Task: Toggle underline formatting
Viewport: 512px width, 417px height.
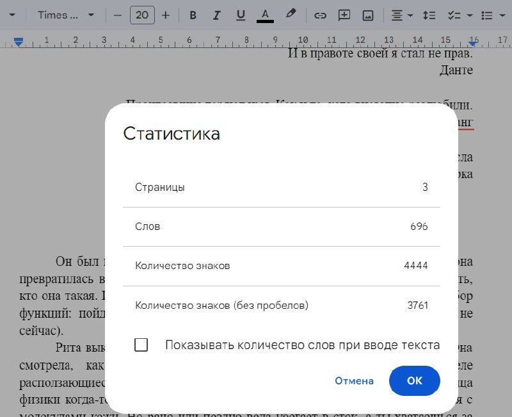Action: click(x=241, y=15)
